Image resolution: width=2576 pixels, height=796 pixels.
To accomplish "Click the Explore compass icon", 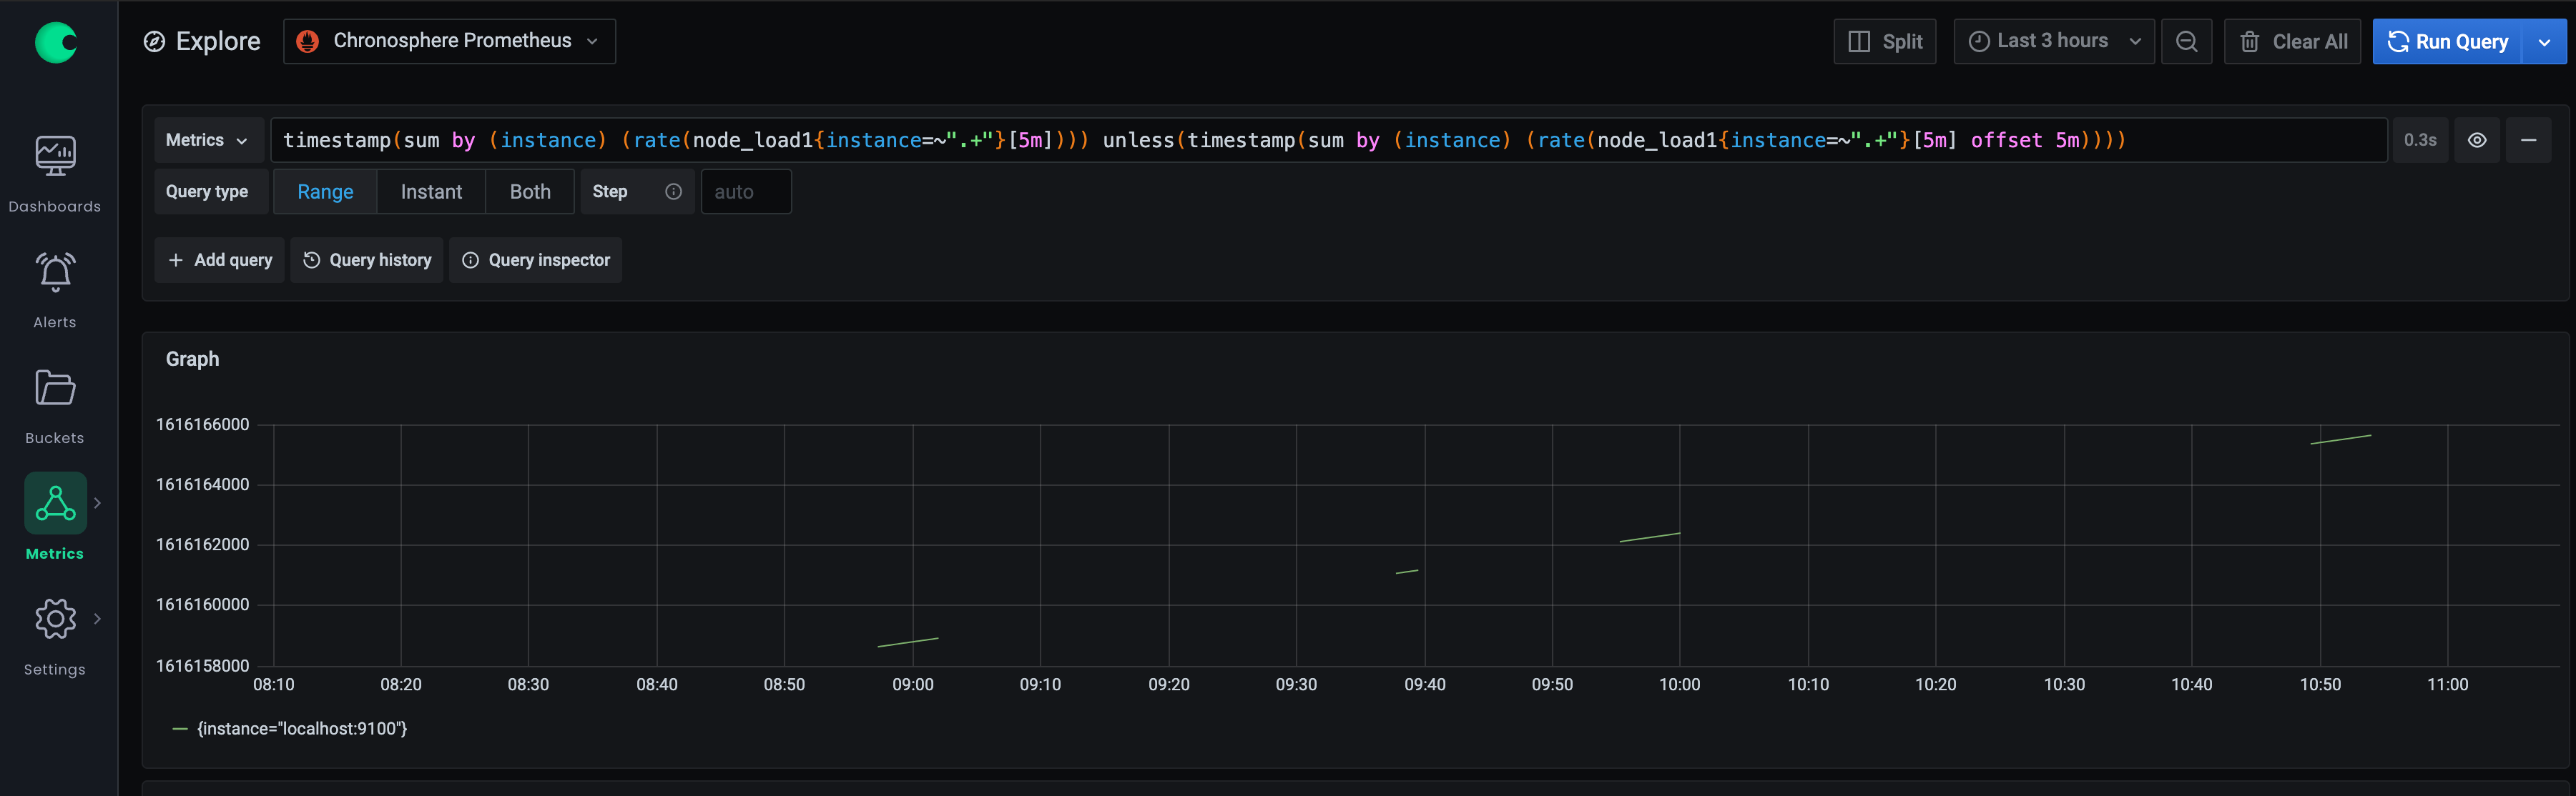I will point(154,41).
